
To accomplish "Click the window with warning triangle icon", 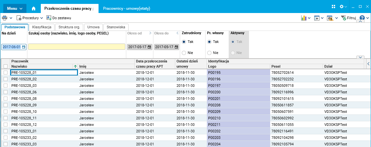I will click(x=330, y=18).
